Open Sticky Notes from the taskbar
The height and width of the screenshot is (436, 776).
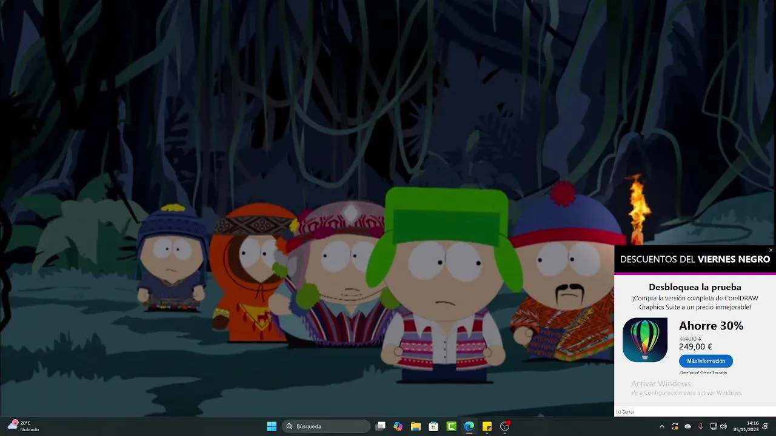tap(487, 426)
